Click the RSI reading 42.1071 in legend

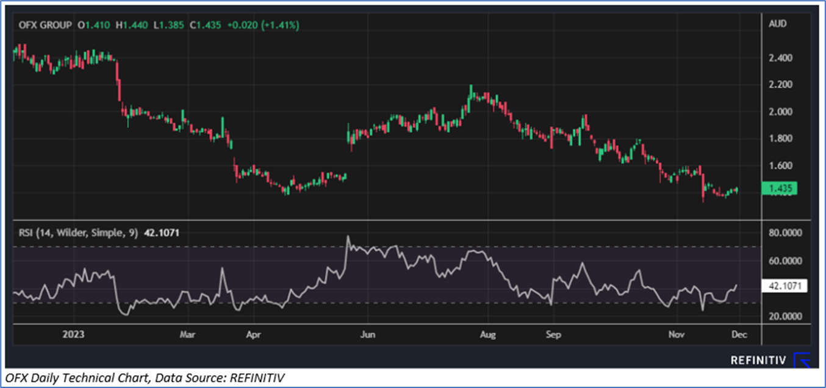coord(162,232)
